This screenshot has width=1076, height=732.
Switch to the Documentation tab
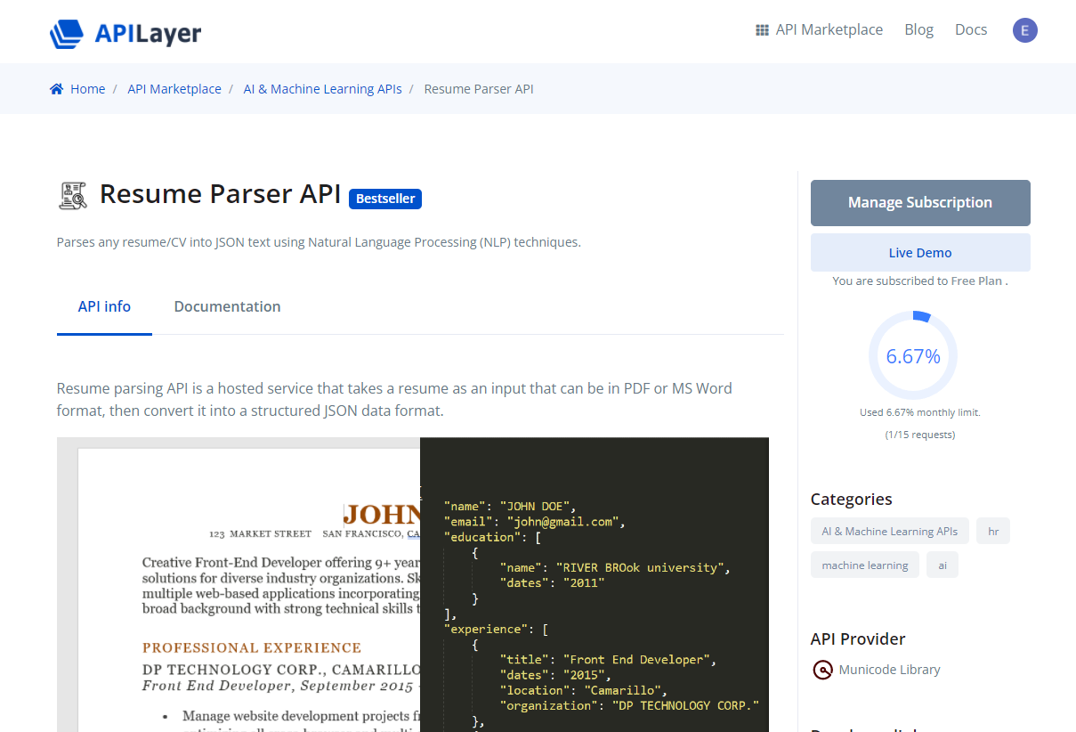(227, 306)
